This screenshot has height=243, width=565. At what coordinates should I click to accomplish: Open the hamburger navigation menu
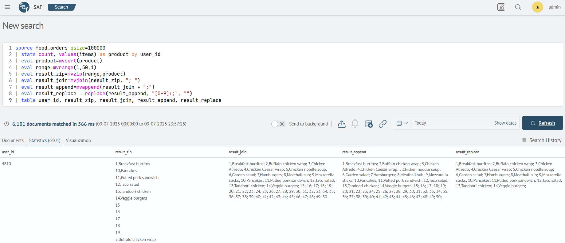click(x=7, y=7)
